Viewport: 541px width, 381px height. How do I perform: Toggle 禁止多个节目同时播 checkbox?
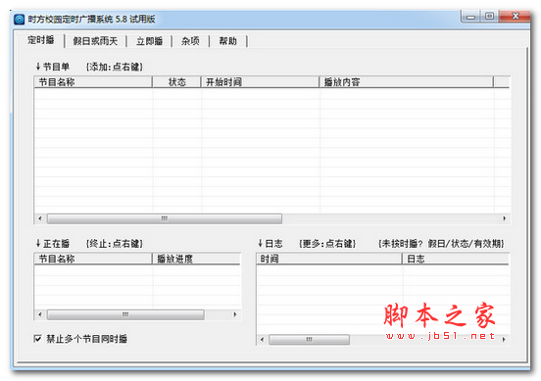(37, 339)
